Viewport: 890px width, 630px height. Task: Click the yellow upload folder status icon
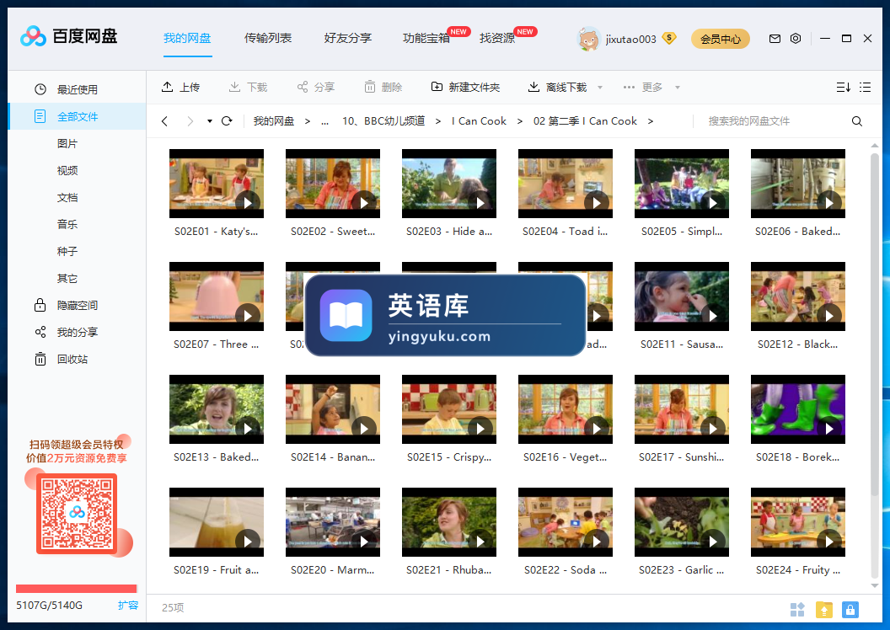tap(823, 610)
